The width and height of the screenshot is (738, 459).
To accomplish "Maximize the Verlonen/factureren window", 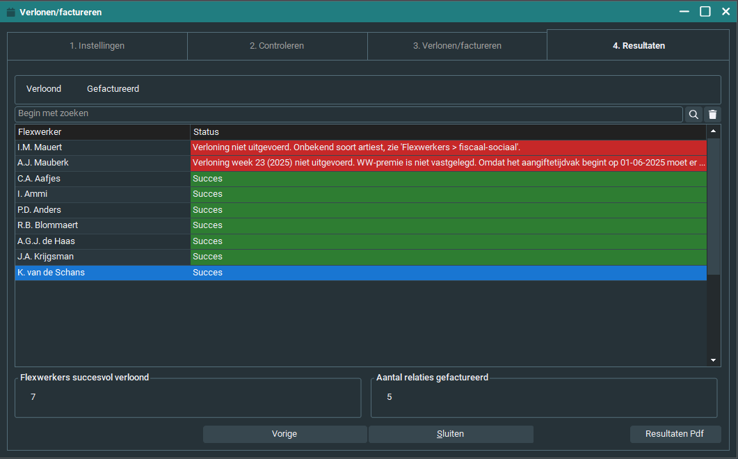I will (x=705, y=11).
